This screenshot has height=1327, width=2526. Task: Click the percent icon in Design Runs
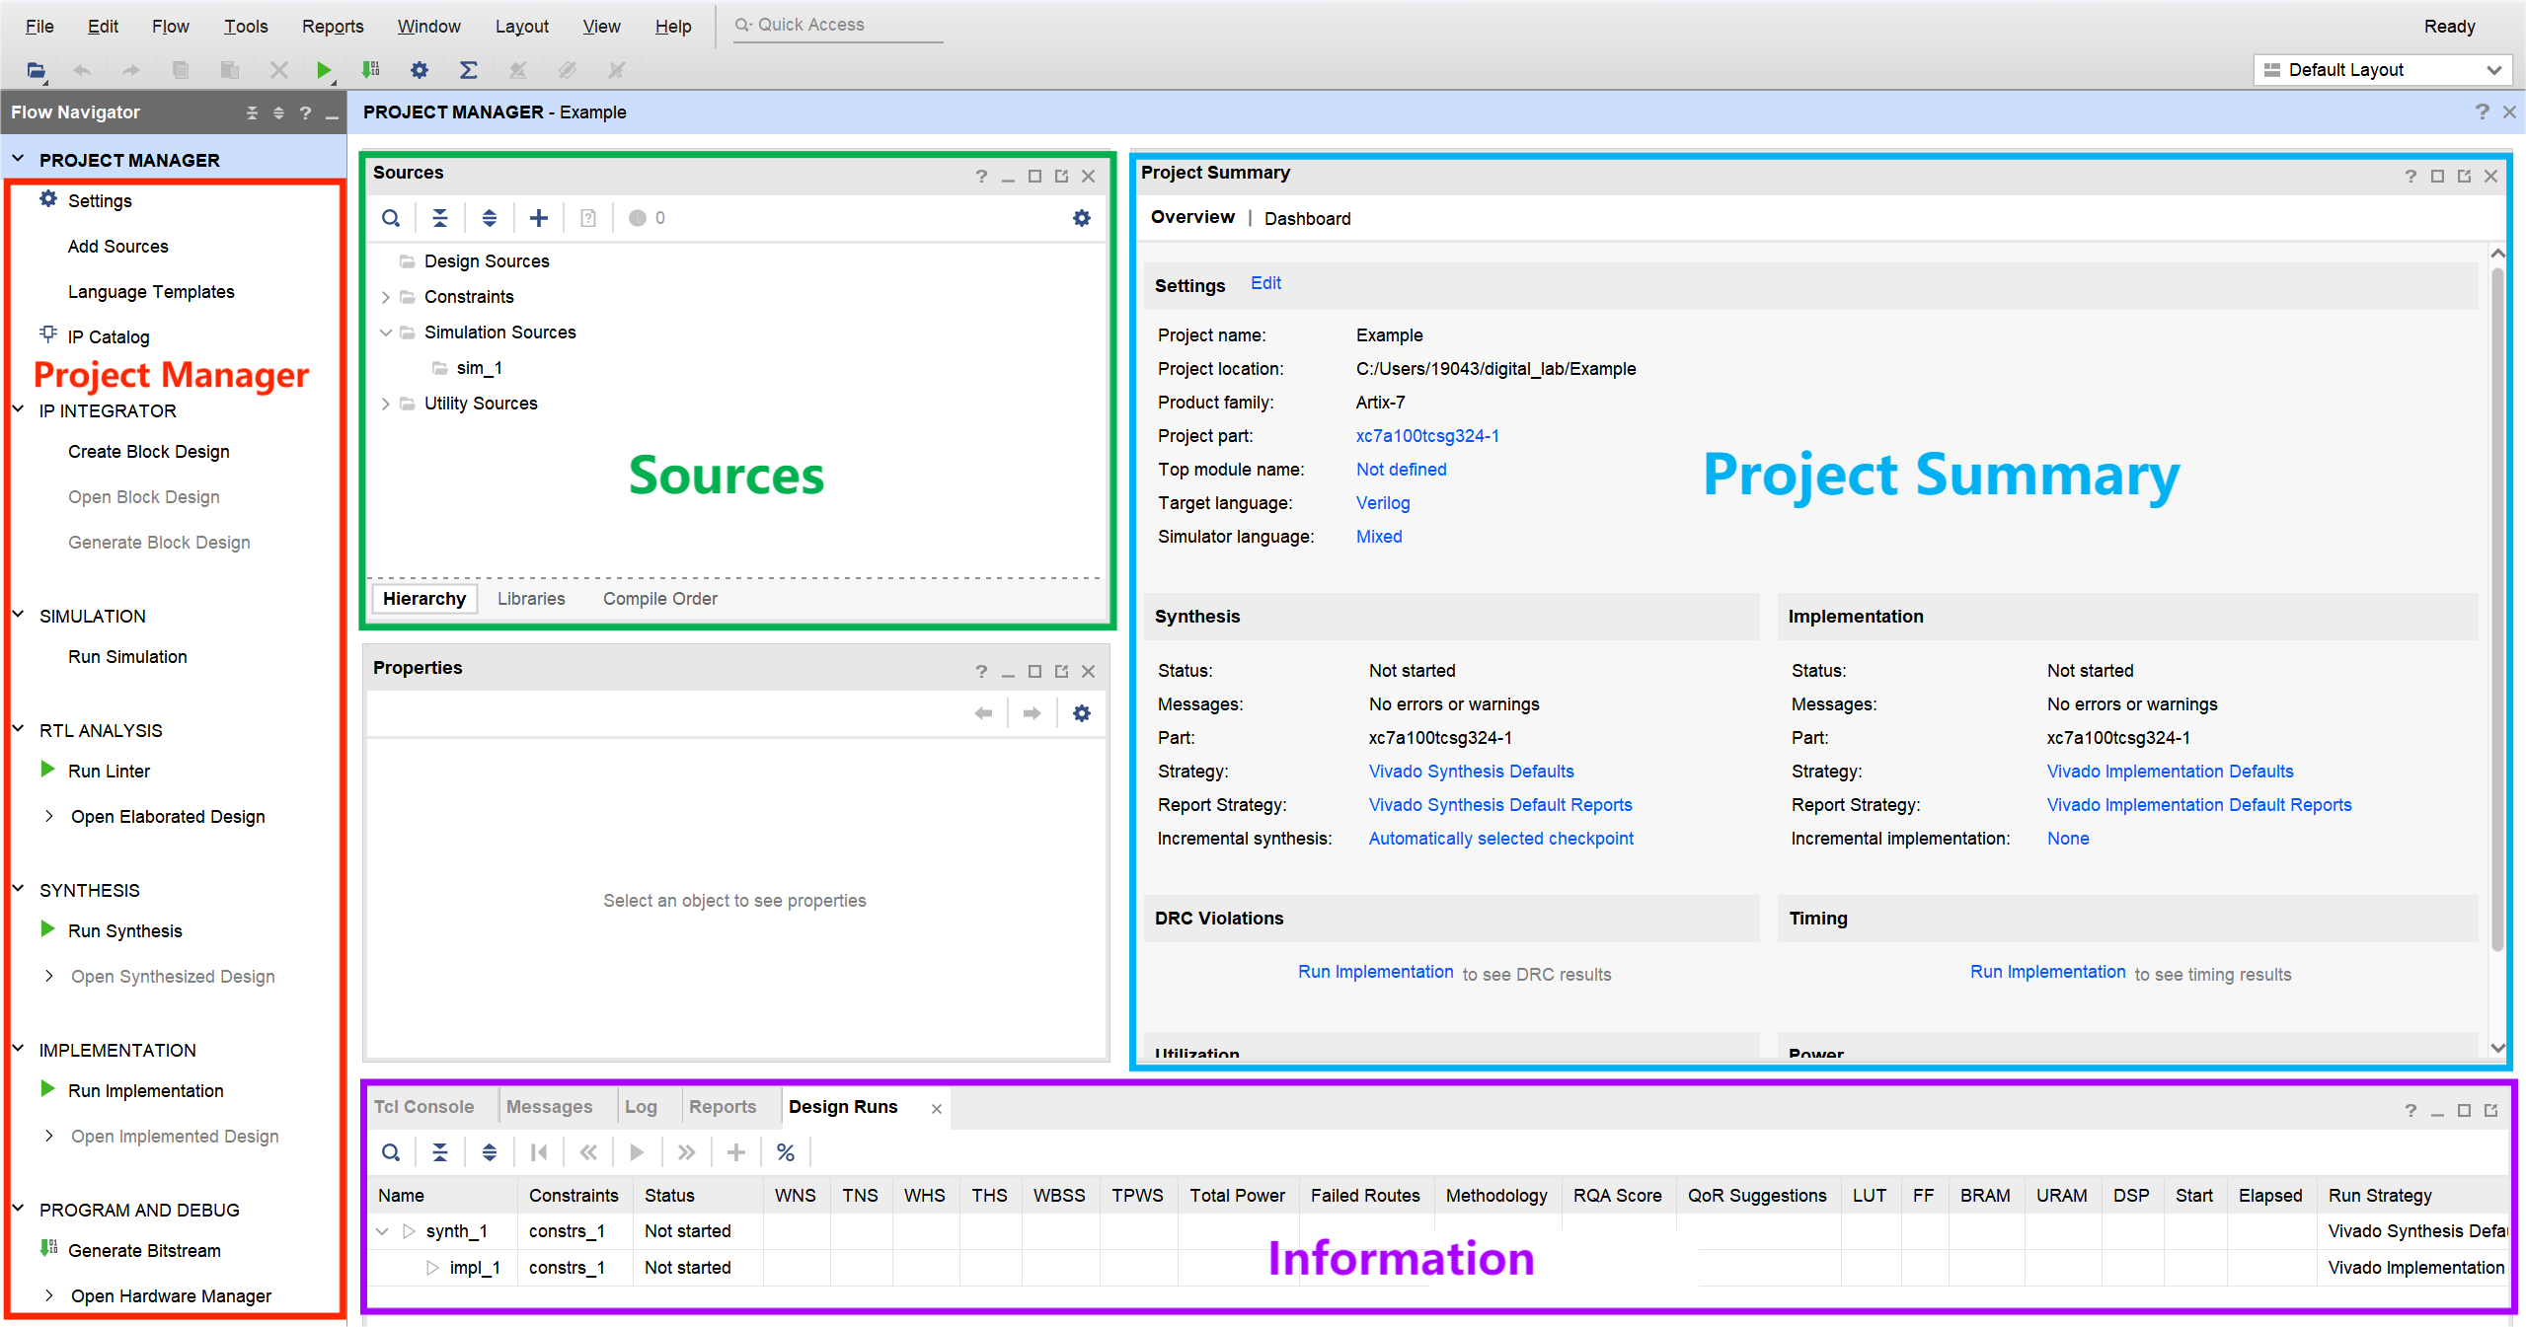point(786,1152)
